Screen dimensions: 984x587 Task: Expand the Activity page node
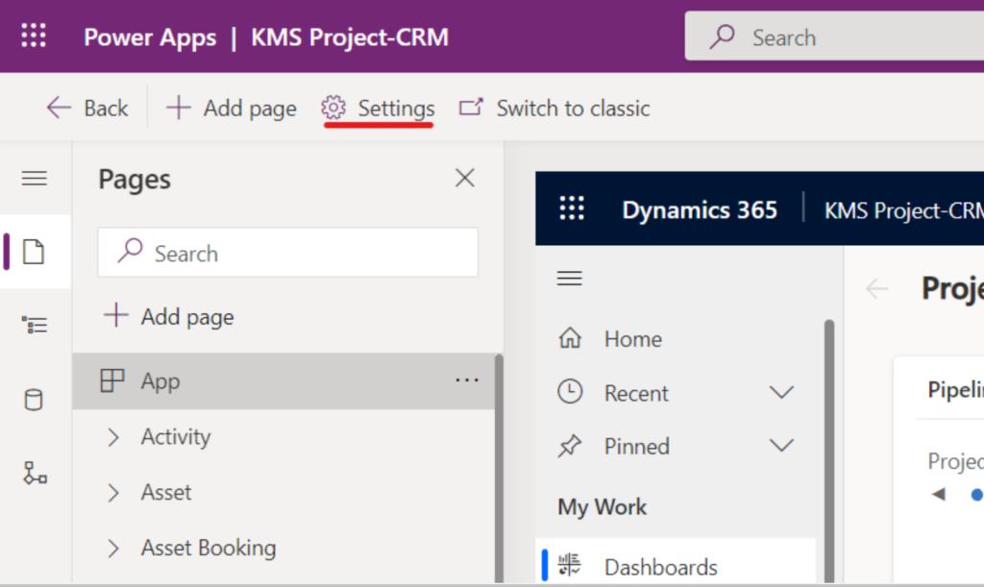113,437
